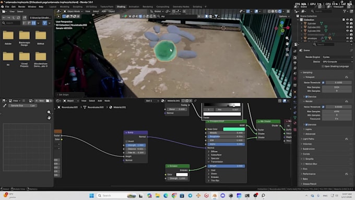355x200 pixels.
Task: Switch to the Shading workspace tab
Action: point(121,7)
